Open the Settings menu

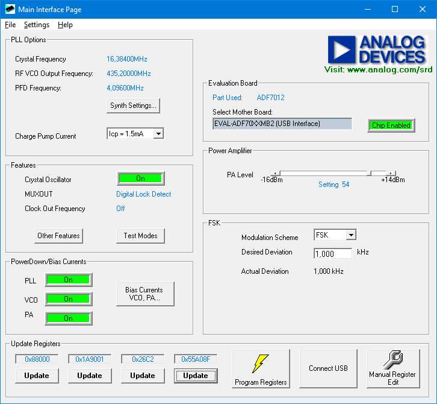pyautogui.click(x=37, y=25)
